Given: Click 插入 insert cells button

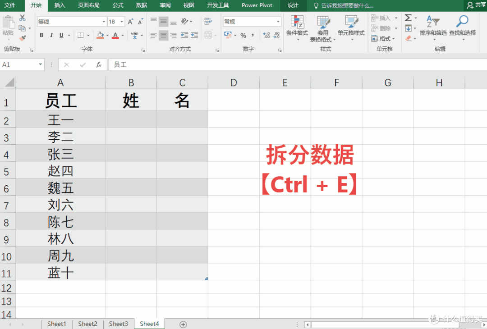Looking at the screenshot, I should click(x=385, y=18).
